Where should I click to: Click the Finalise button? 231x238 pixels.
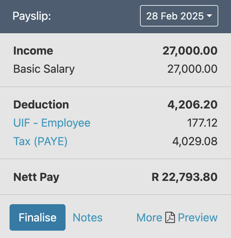tap(38, 217)
